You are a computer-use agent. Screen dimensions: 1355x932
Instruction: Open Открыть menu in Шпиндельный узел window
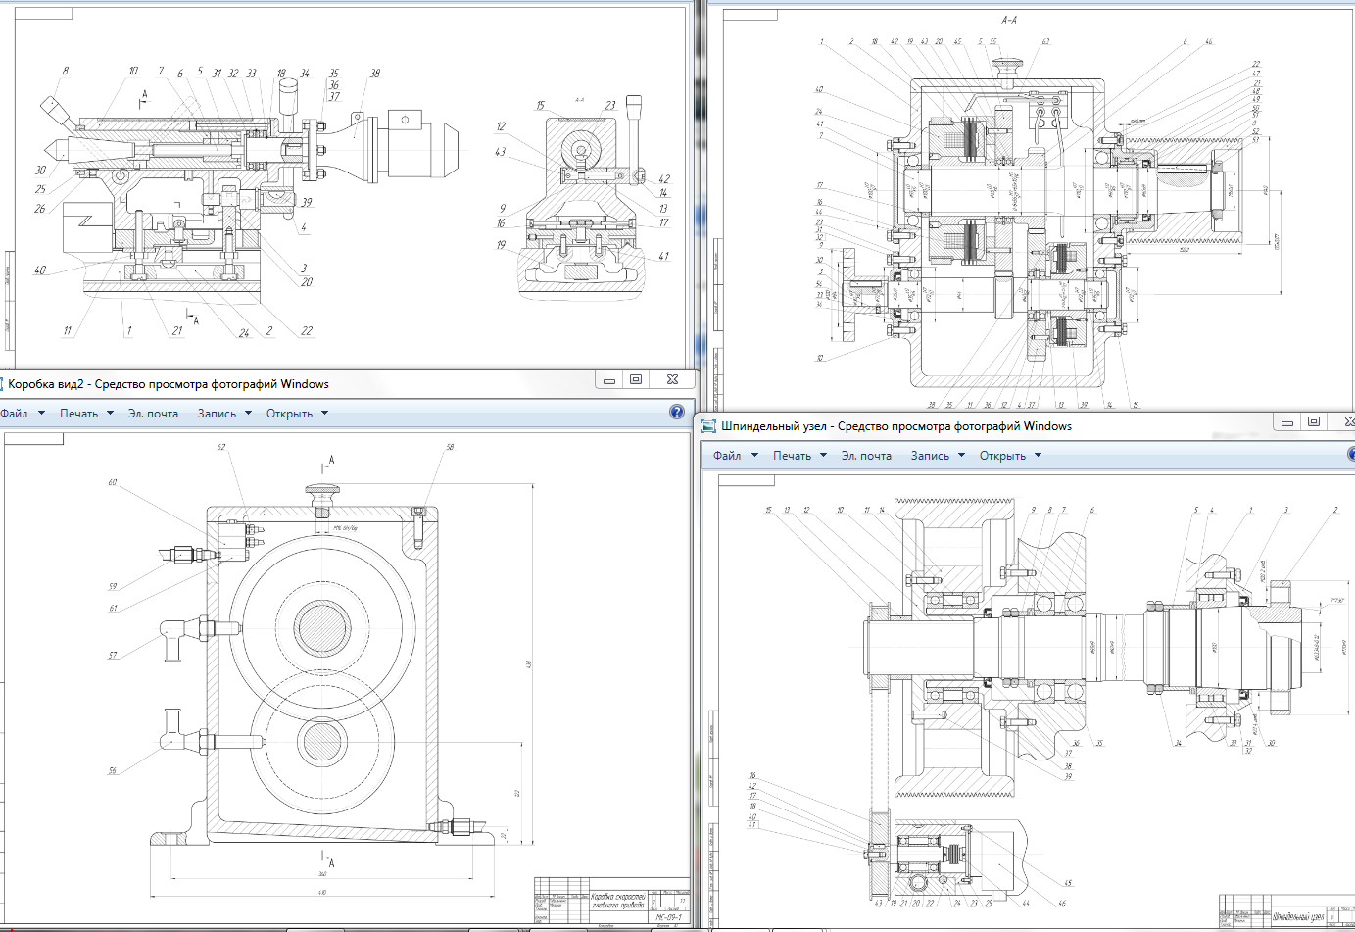point(1002,456)
